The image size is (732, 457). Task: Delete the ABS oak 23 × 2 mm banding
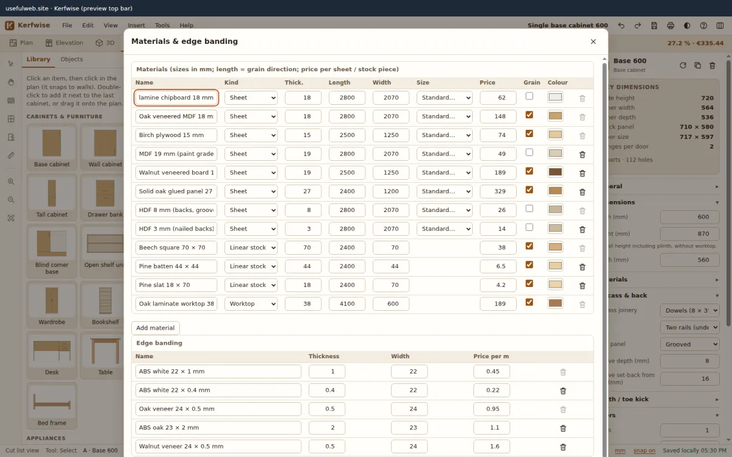click(x=563, y=428)
